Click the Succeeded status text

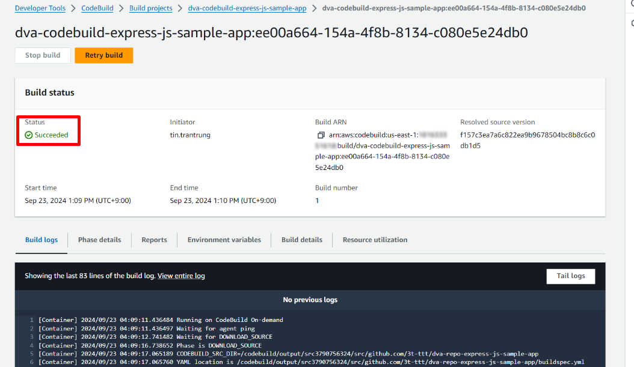[51, 135]
